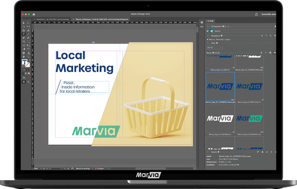
Task: Open the Sort by dropdown
Action: 214,47
